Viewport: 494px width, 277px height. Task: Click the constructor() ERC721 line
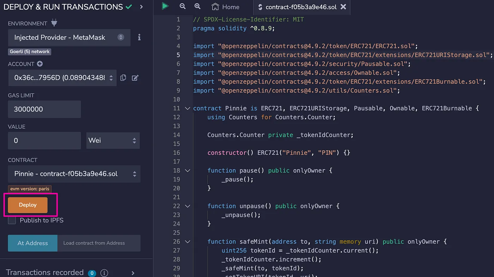point(279,153)
